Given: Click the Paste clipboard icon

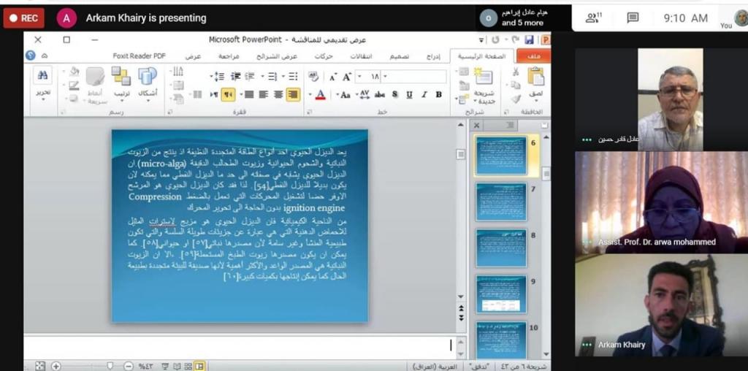Looking at the screenshot, I should click(x=535, y=77).
